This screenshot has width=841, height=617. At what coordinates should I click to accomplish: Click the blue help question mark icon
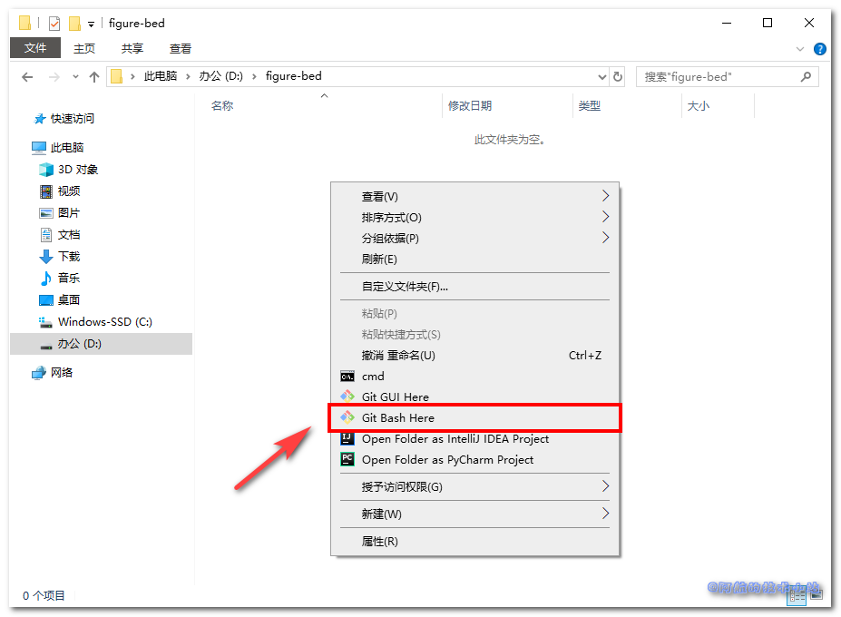[820, 49]
